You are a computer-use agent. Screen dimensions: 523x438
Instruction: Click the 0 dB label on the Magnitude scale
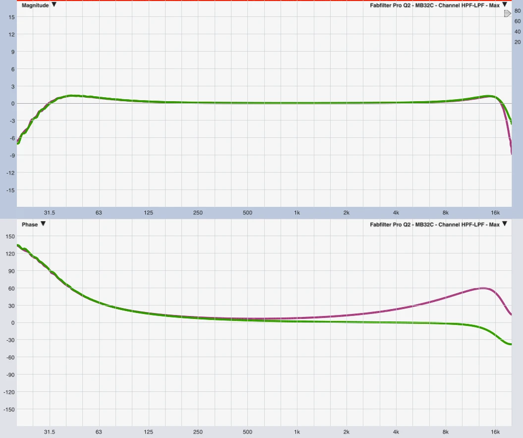pyautogui.click(x=12, y=104)
